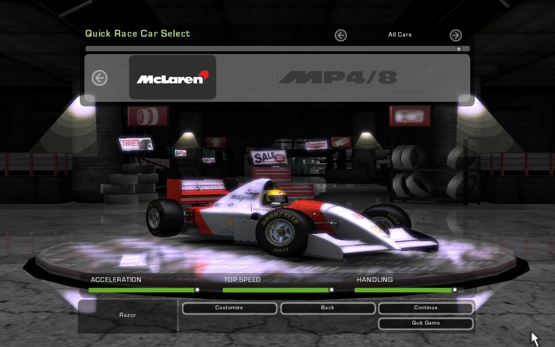Click the ACCELERATION label
This screenshot has width=555, height=347.
pos(116,280)
